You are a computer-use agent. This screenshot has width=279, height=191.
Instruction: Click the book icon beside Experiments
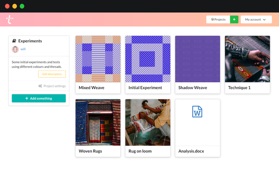point(14,41)
